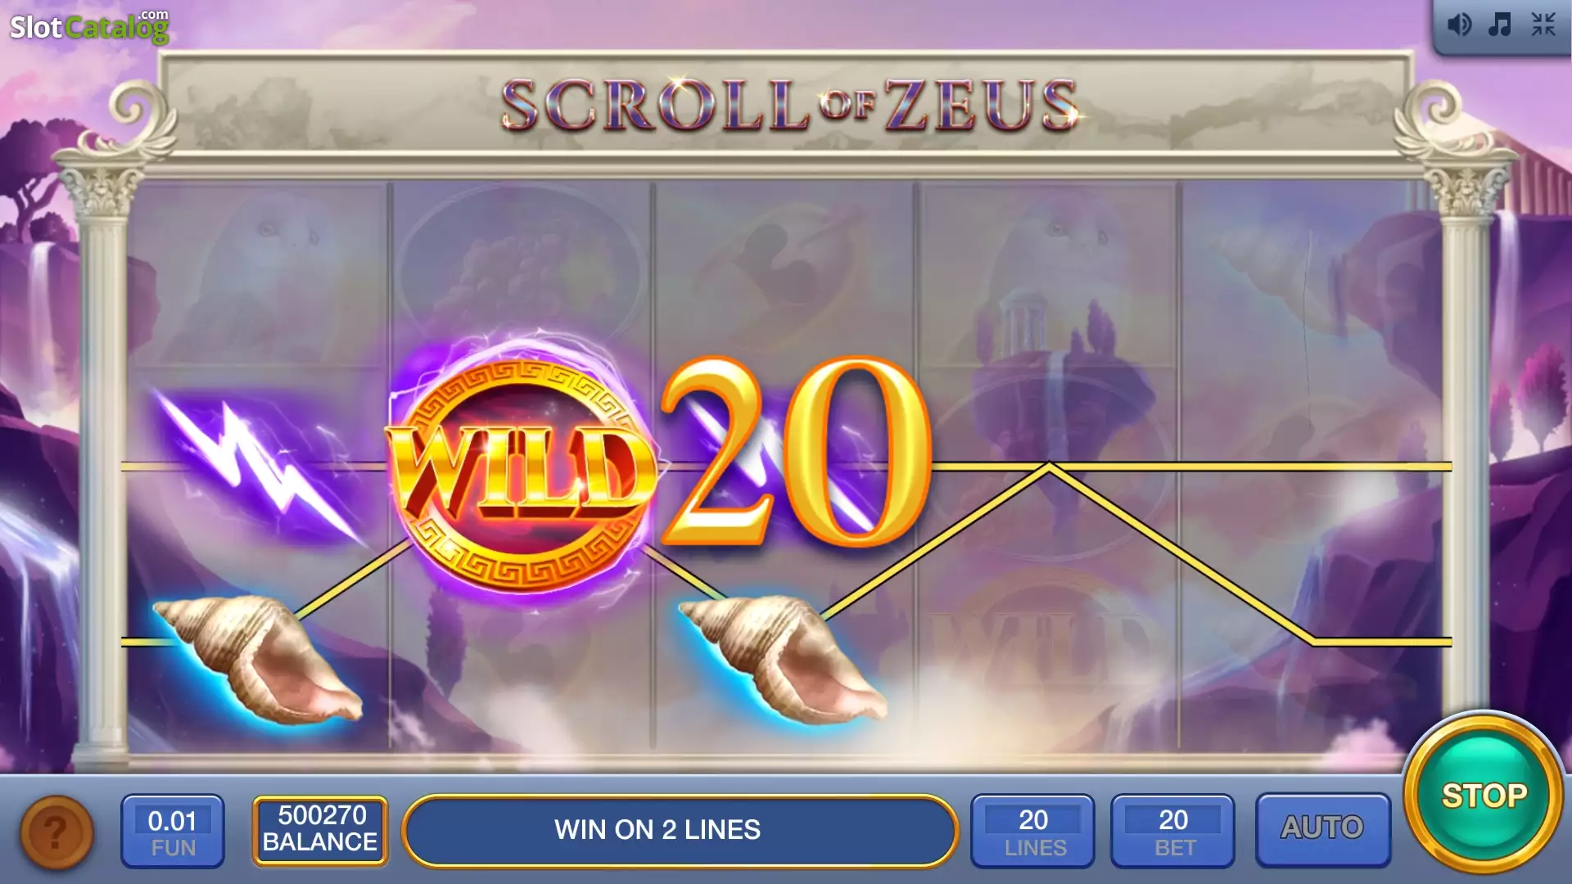Click the left conch shell symbol
The height and width of the screenshot is (884, 1572).
(259, 660)
